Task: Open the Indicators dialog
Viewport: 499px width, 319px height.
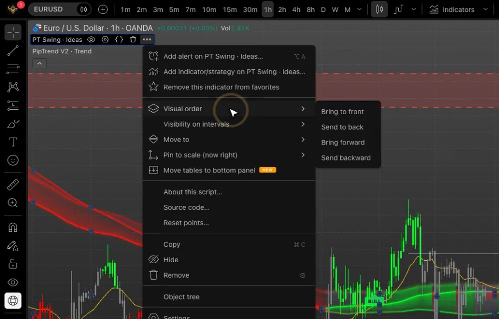Action: tap(452, 9)
